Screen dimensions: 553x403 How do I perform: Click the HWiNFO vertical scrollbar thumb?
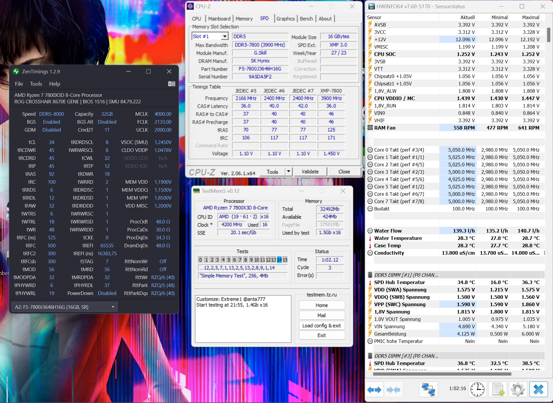coord(549,35)
